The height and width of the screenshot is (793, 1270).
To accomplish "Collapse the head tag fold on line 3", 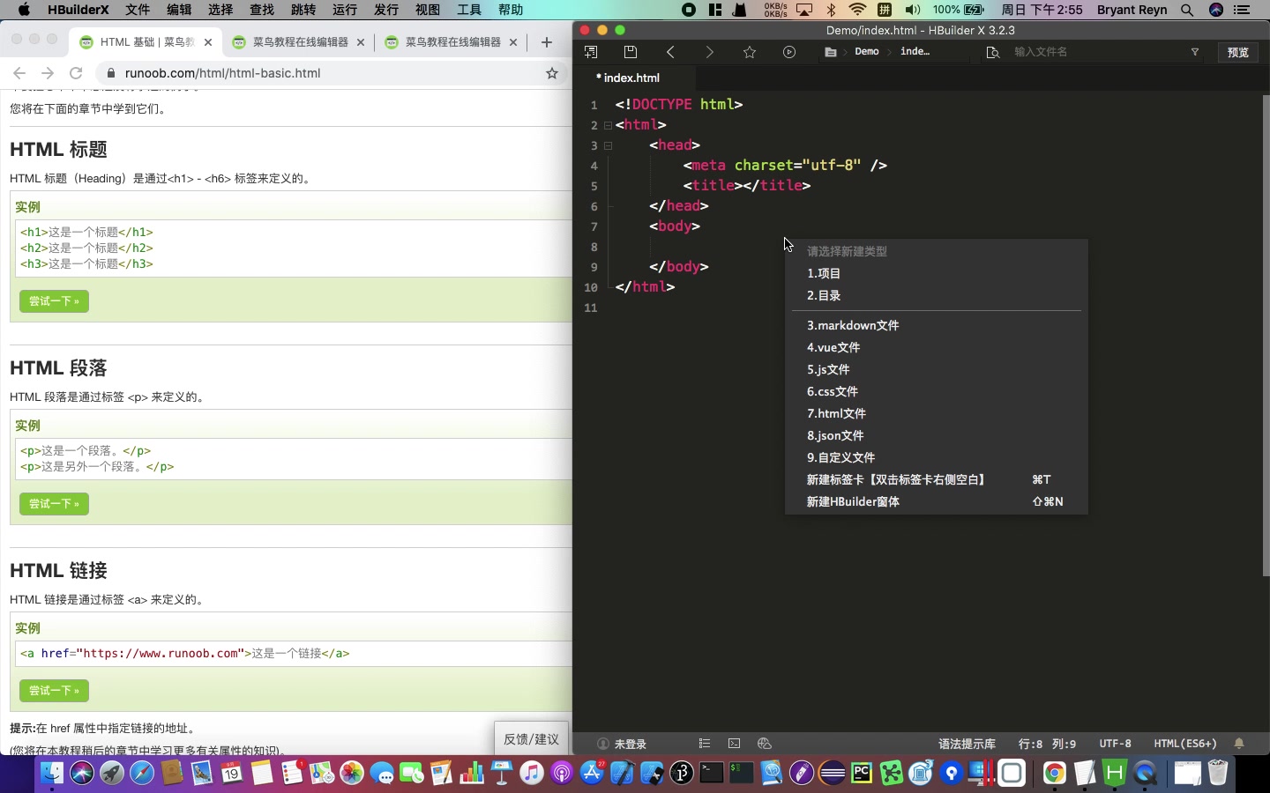I will point(608,145).
